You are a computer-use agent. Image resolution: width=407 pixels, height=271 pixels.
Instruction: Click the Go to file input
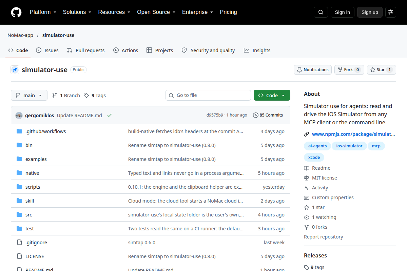pyautogui.click(x=208, y=95)
